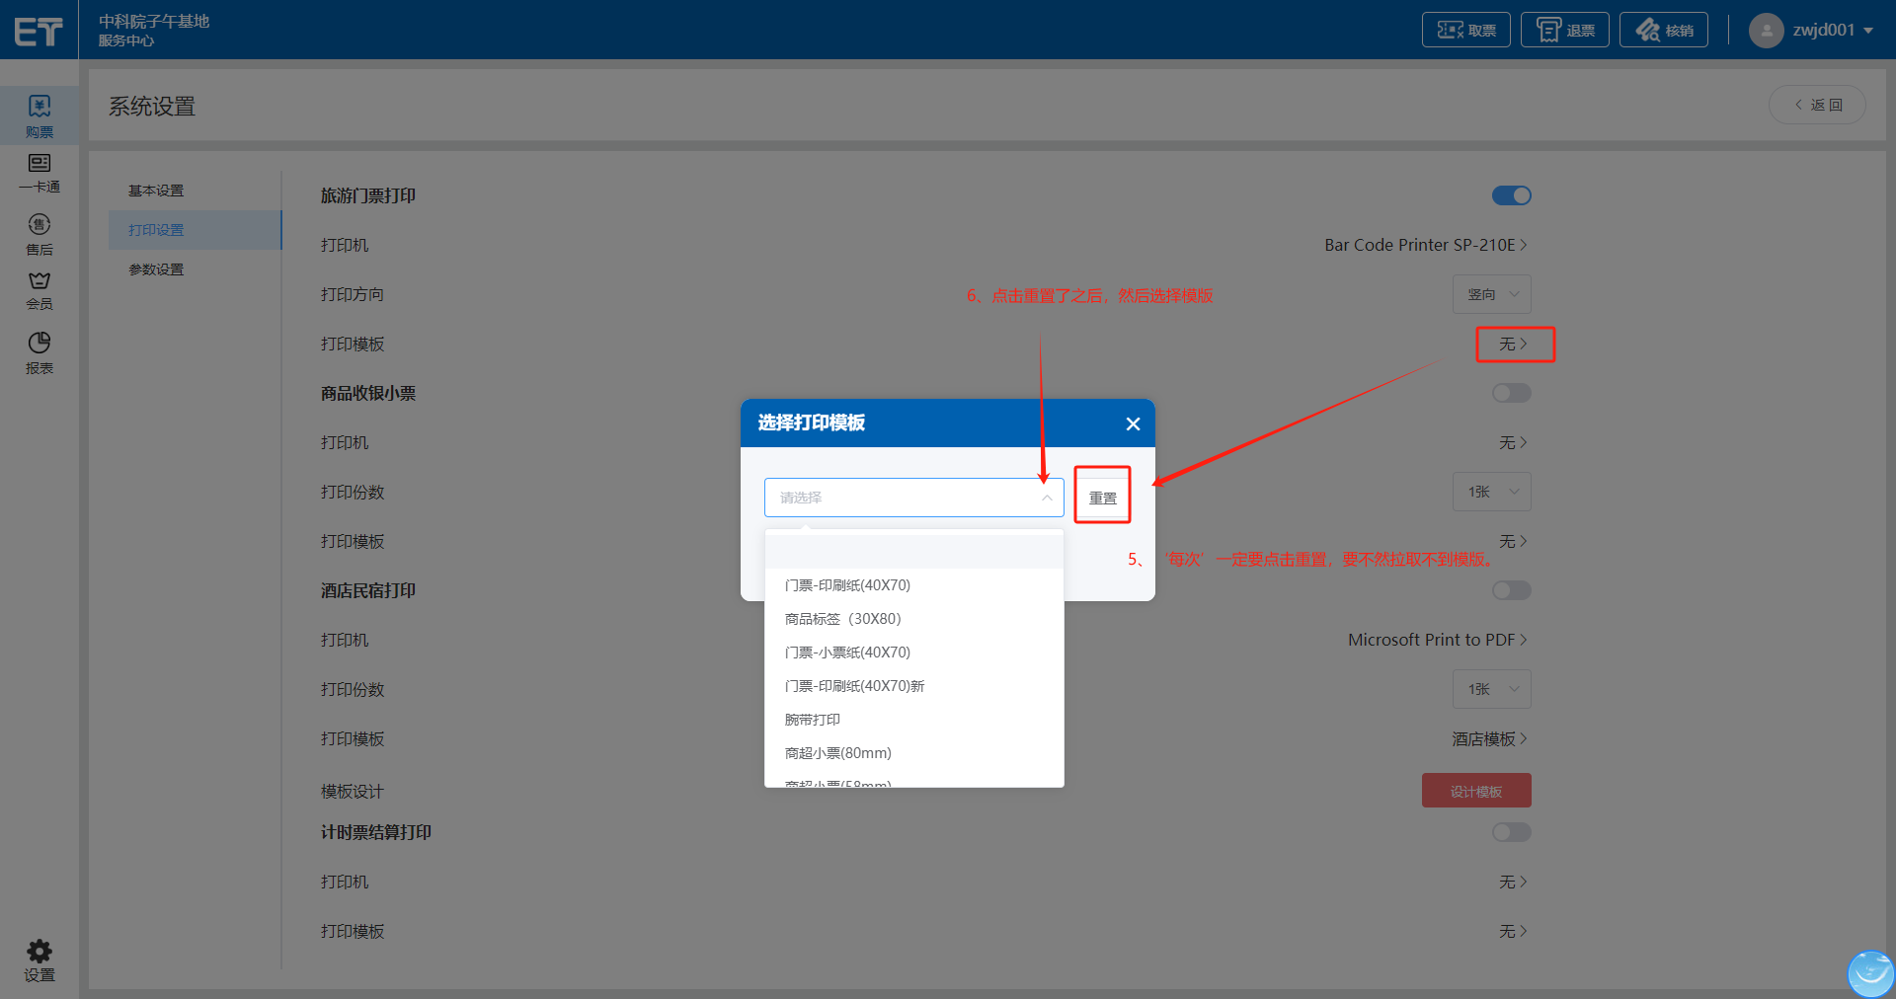This screenshot has height=999, width=1896.
Task: Open the 售后 after-sales sidebar icon
Action: (x=39, y=234)
